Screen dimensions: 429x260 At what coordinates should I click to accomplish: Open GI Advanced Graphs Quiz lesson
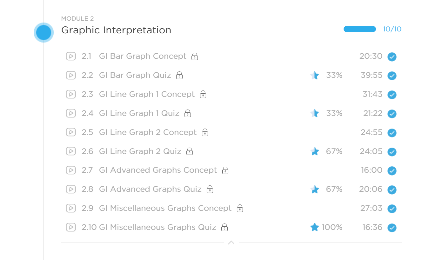[x=150, y=189]
